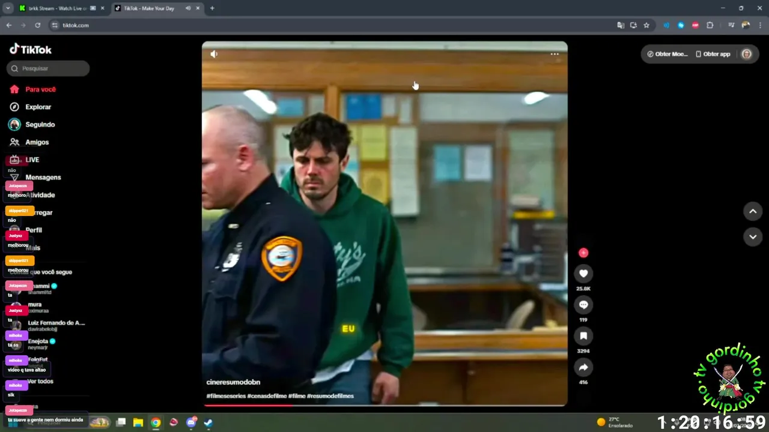This screenshot has width=769, height=432.
Task: Open Seguindo in the sidebar
Action: [32, 124]
